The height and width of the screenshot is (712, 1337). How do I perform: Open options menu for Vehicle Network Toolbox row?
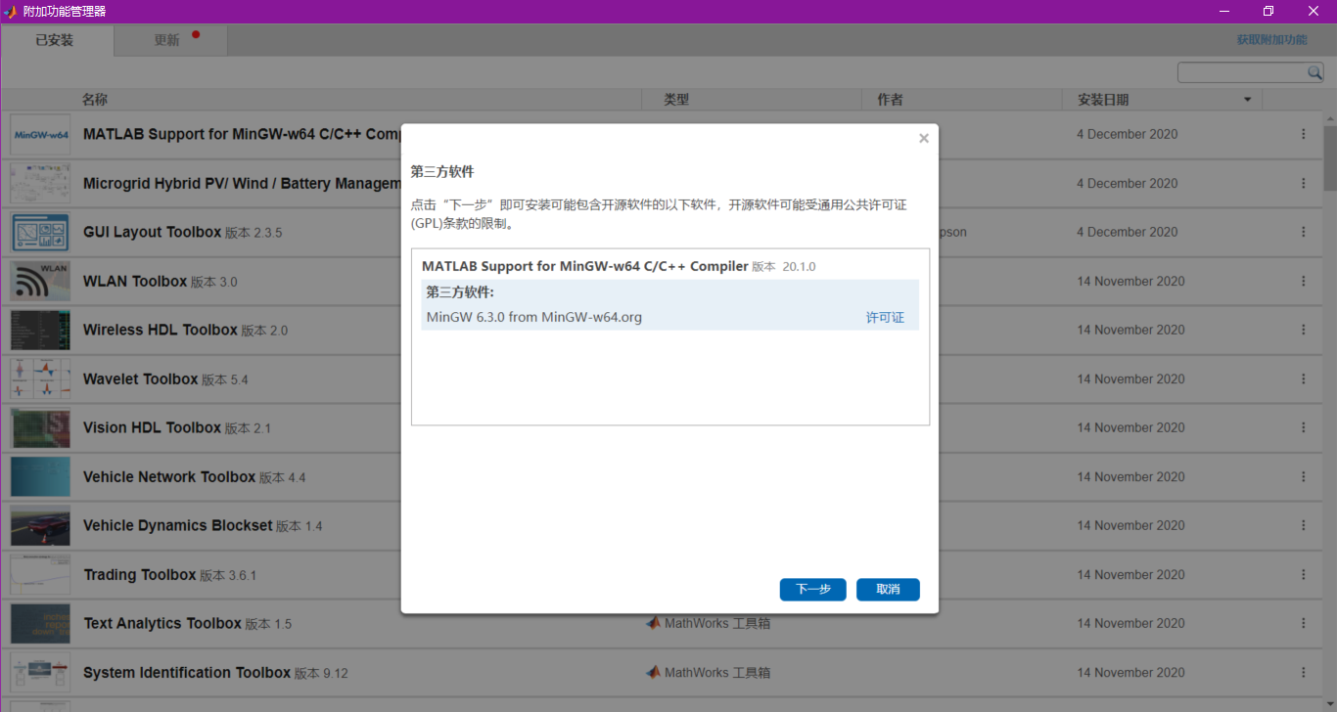(x=1303, y=476)
